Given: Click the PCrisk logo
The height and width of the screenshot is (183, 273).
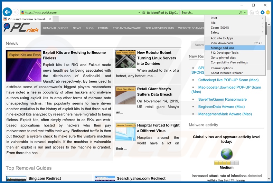Looking at the screenshot, I should pos(21,28).
